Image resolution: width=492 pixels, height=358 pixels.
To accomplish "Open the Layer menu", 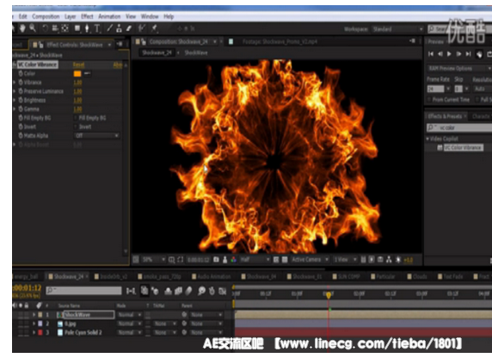I will click(70, 16).
